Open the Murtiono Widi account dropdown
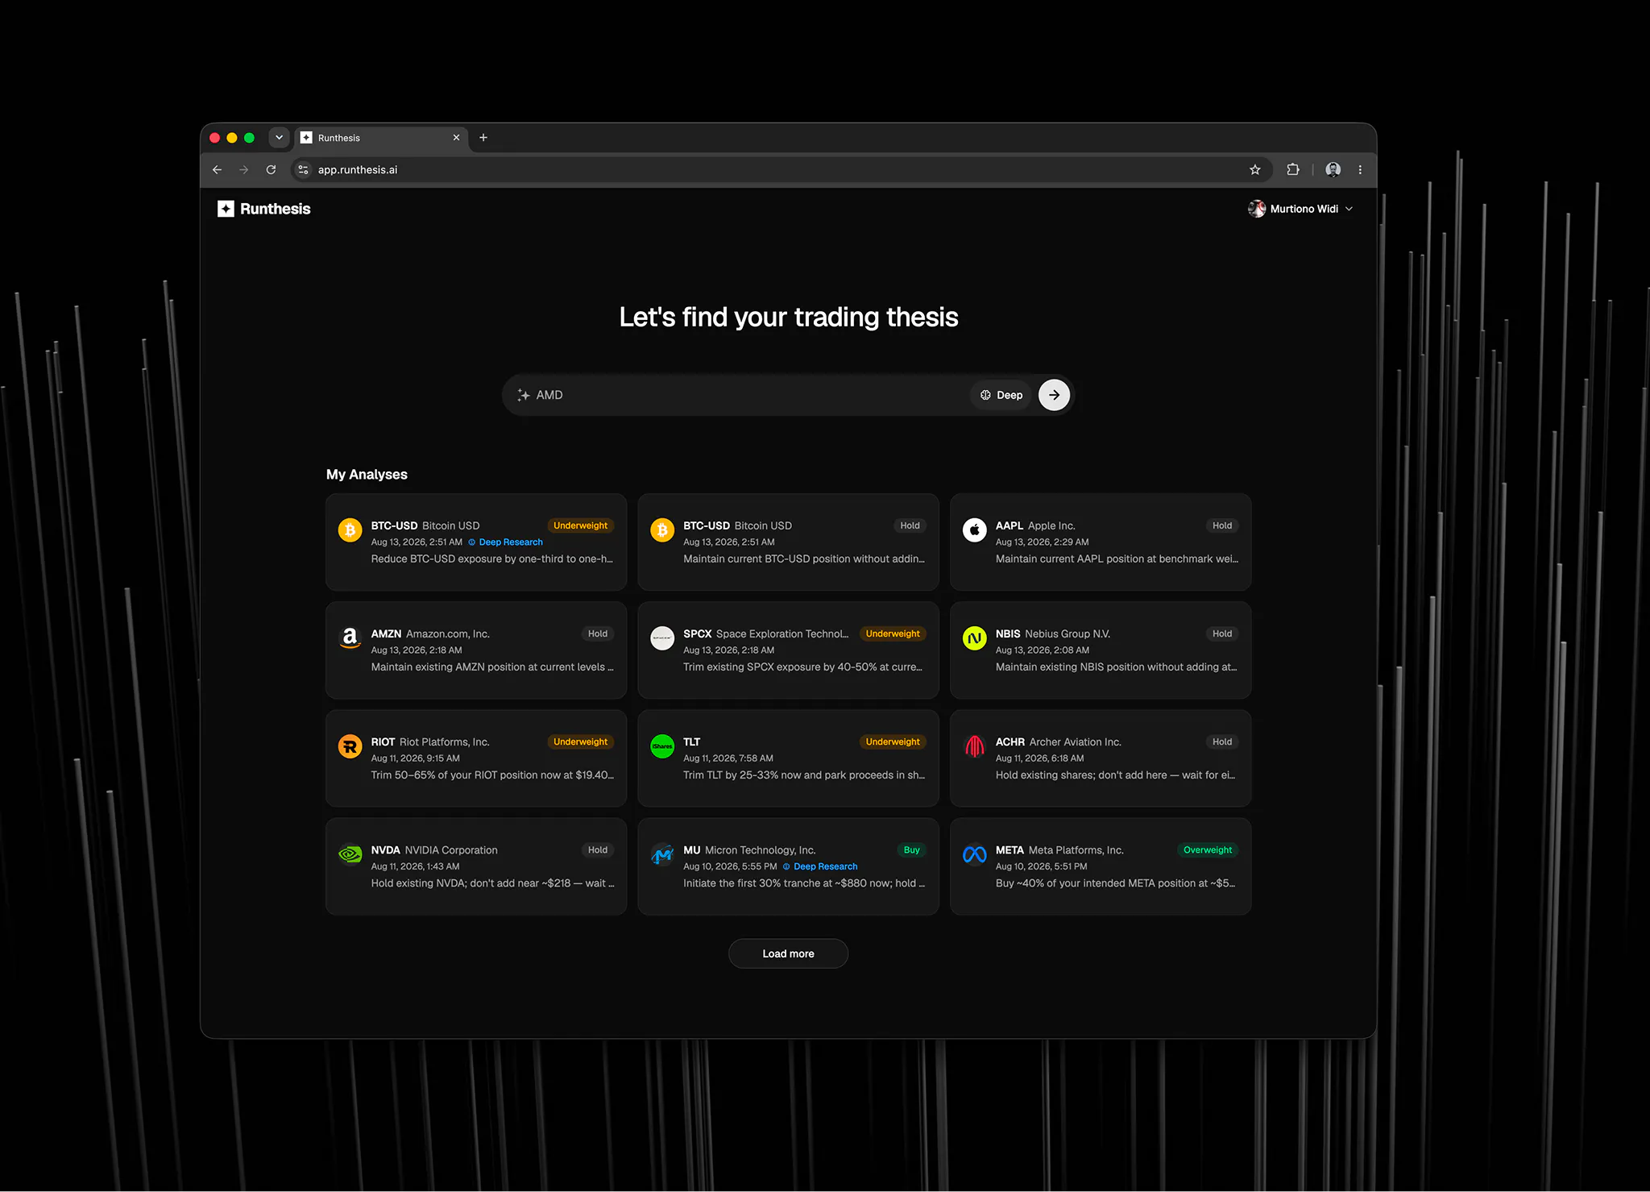Screen dimensions: 1650x1192 [1301, 209]
